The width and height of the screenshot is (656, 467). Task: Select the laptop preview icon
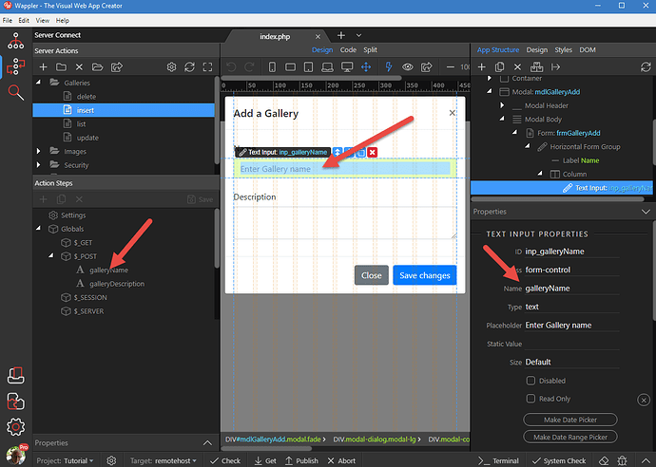coord(327,66)
